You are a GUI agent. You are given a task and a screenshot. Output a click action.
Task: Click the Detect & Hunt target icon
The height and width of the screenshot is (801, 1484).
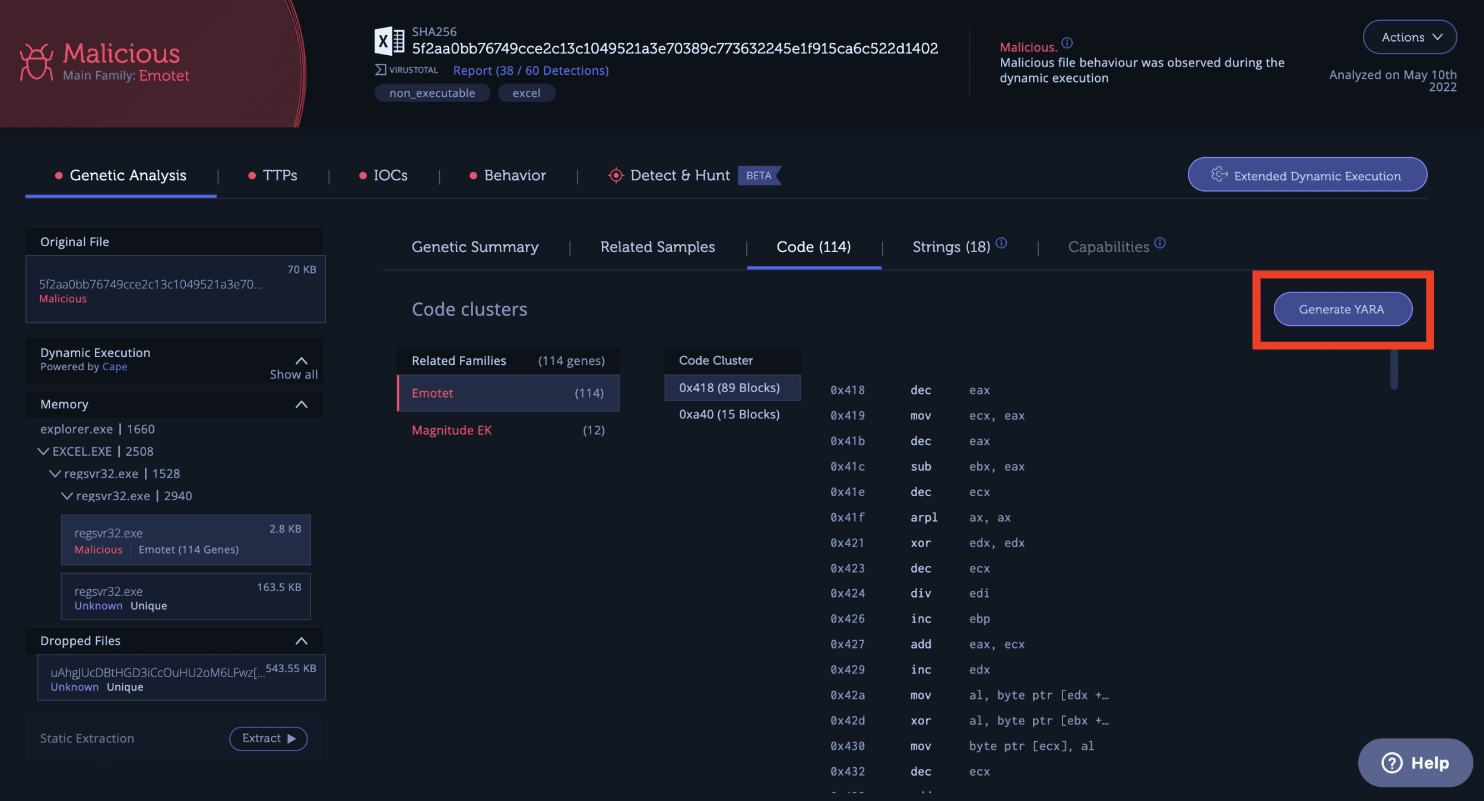[x=616, y=176]
